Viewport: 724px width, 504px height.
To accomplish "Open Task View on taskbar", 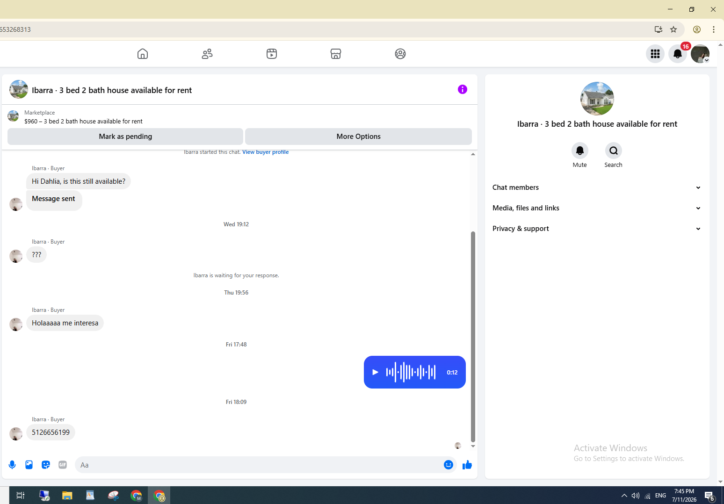I will tap(20, 496).
